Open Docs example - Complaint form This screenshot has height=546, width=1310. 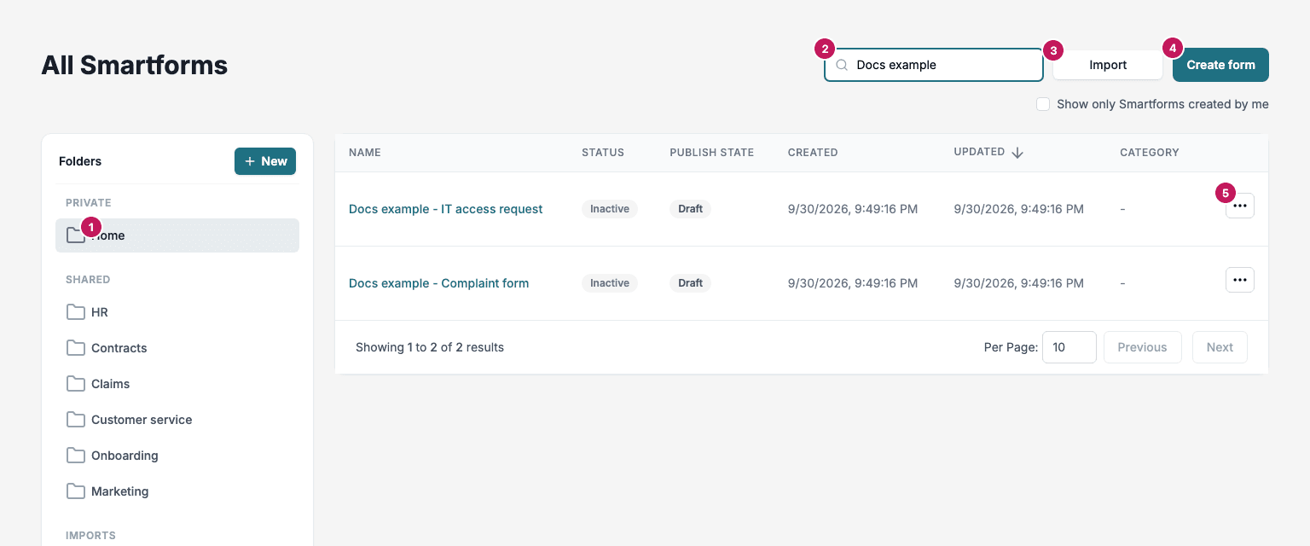439,283
